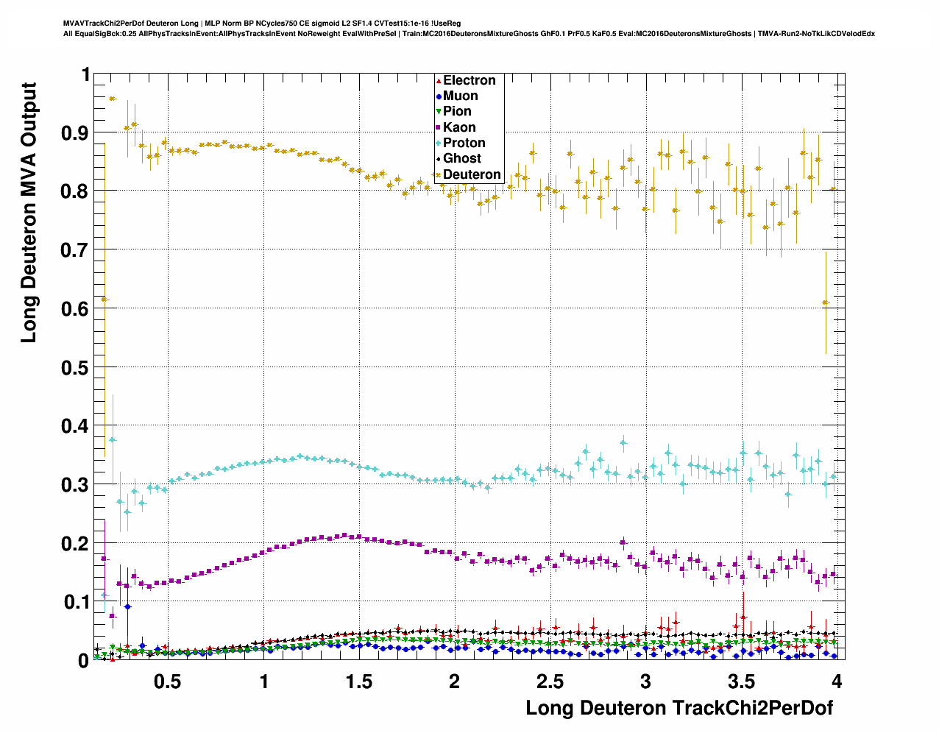This screenshot has width=939, height=733.
Task: Click y-axis tick label 0.8
Action: 74,191
